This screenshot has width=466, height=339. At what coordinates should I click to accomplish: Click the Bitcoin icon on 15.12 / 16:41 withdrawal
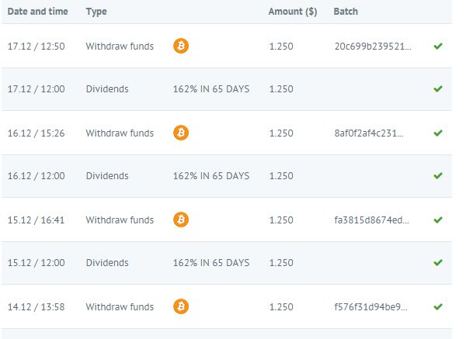[x=181, y=220]
